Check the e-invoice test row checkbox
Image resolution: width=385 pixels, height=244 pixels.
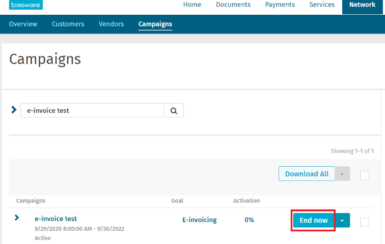point(364,222)
